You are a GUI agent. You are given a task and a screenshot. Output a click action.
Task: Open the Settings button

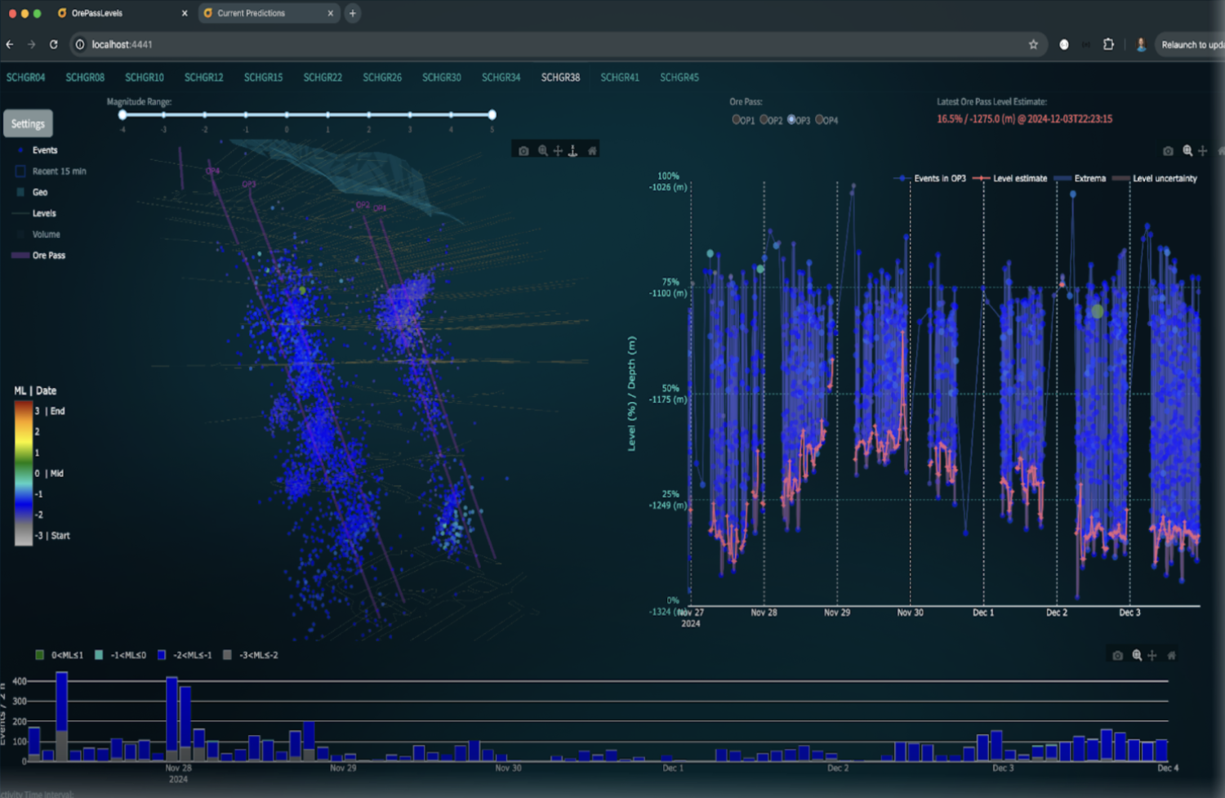[28, 124]
